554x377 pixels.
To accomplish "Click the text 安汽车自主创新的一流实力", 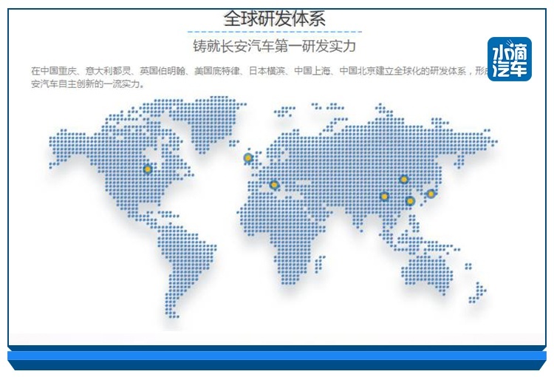I will coord(88,84).
